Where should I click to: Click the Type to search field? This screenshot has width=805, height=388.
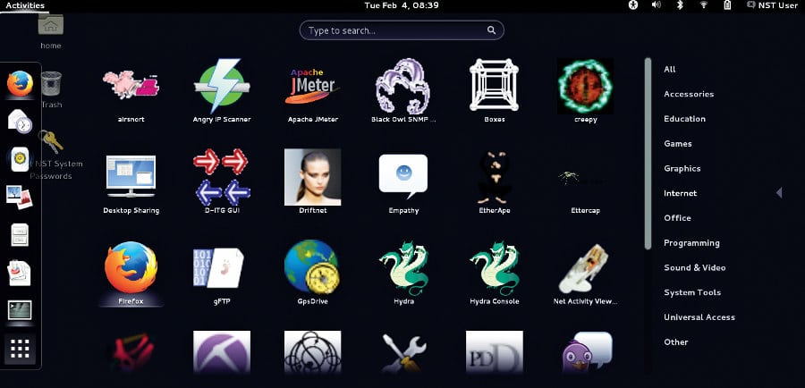click(402, 30)
